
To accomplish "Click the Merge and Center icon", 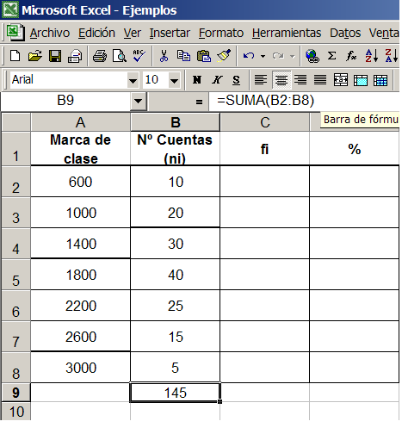I will pos(341,80).
